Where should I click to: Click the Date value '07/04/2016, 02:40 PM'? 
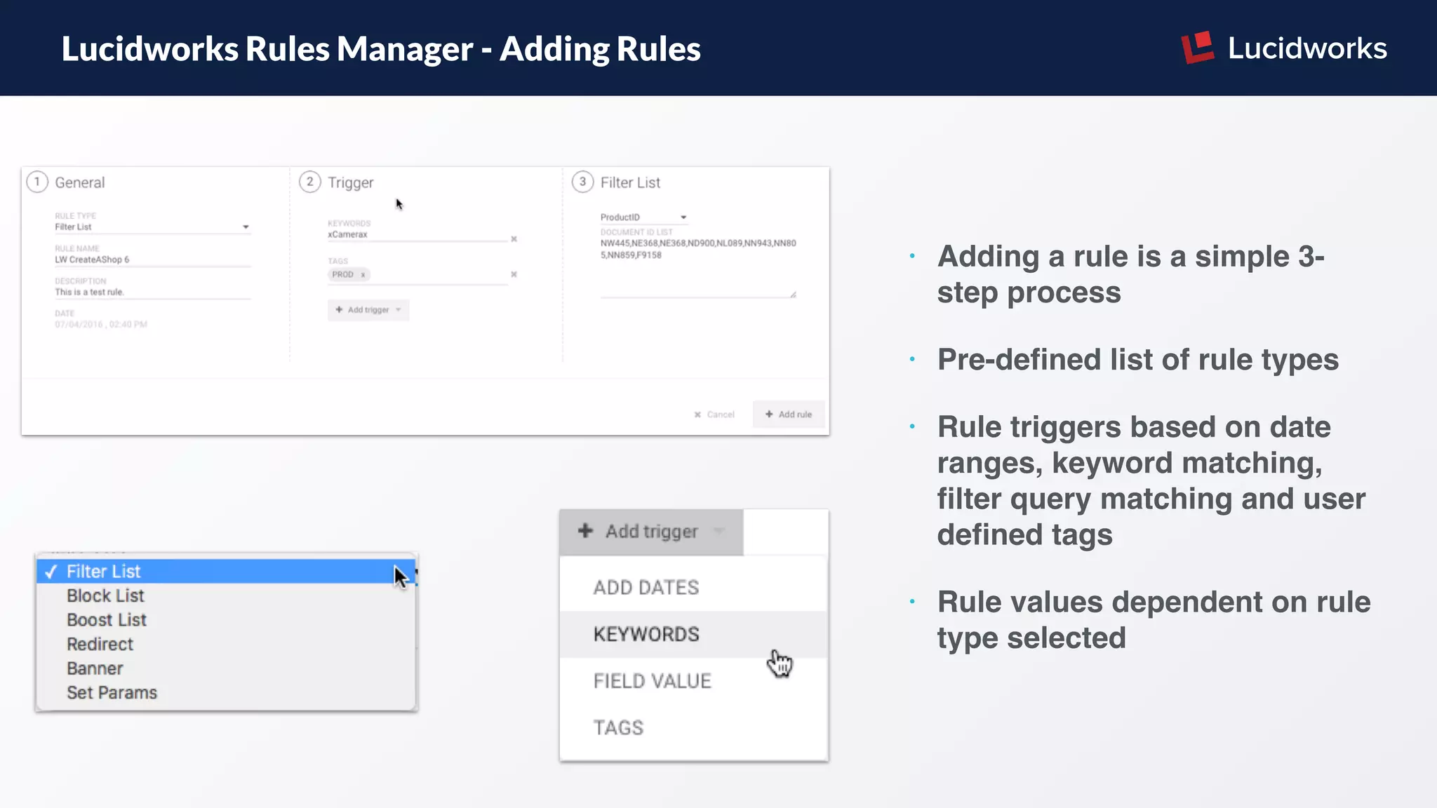click(x=101, y=325)
